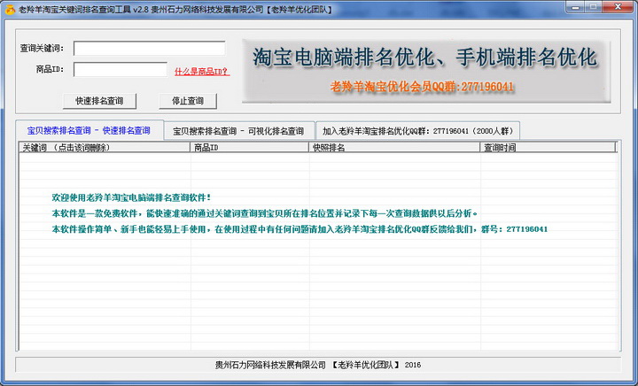Click the 淘宝电脑端排名优化 banner
Viewport: 638px width, 386px height.
click(x=425, y=70)
